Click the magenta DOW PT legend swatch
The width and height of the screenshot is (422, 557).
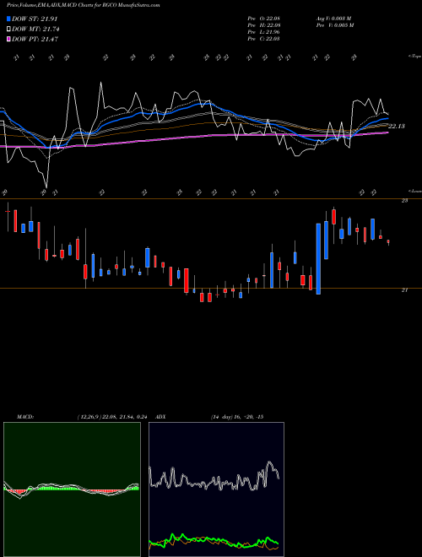[9, 39]
